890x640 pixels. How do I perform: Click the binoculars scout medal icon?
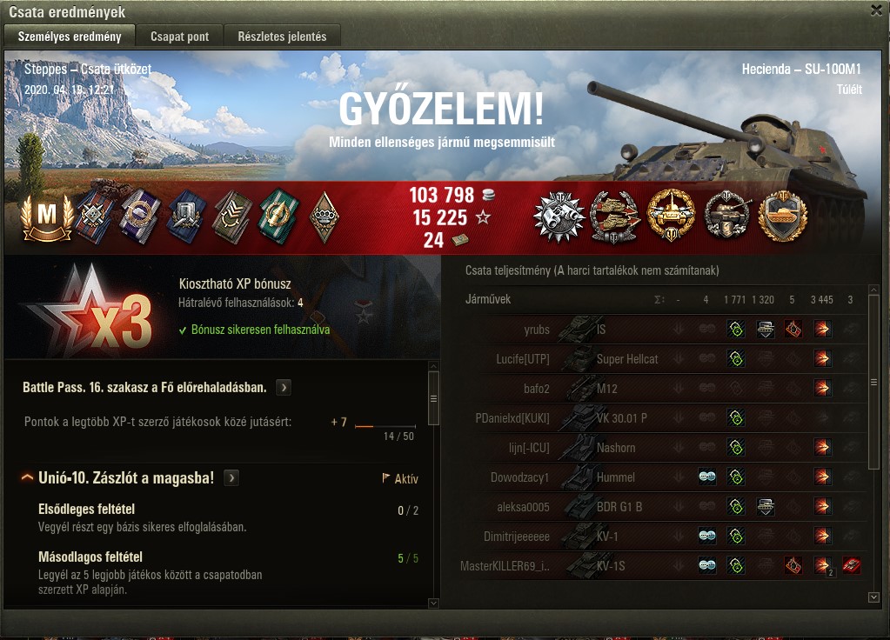click(x=559, y=218)
